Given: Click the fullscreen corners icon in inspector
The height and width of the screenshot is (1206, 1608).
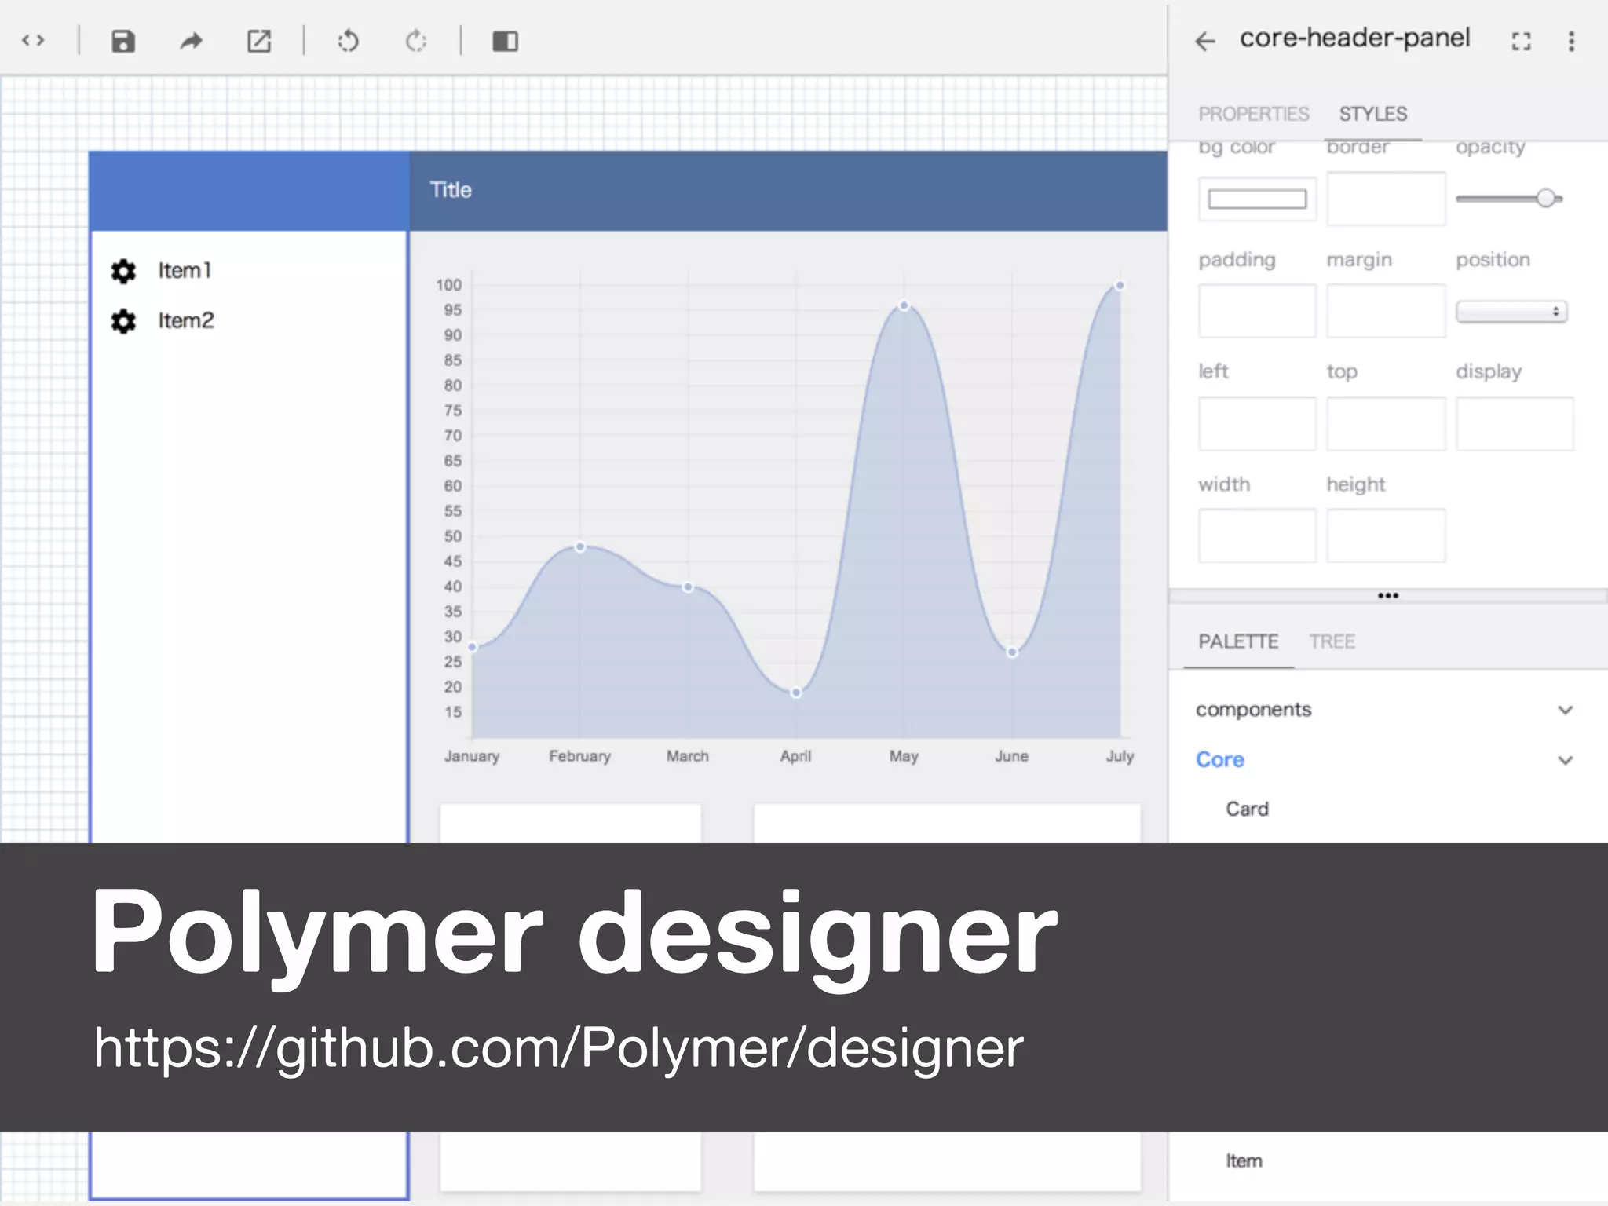Looking at the screenshot, I should point(1522,41).
